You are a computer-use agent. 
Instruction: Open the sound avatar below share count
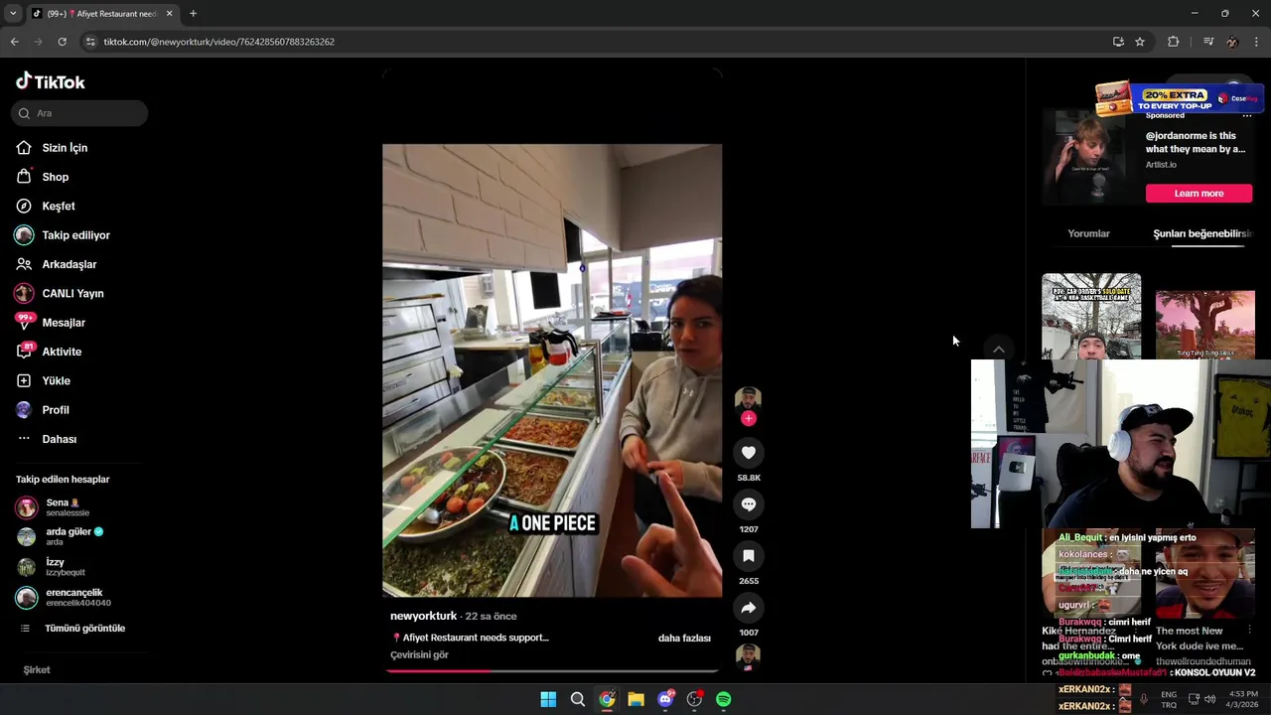748,656
